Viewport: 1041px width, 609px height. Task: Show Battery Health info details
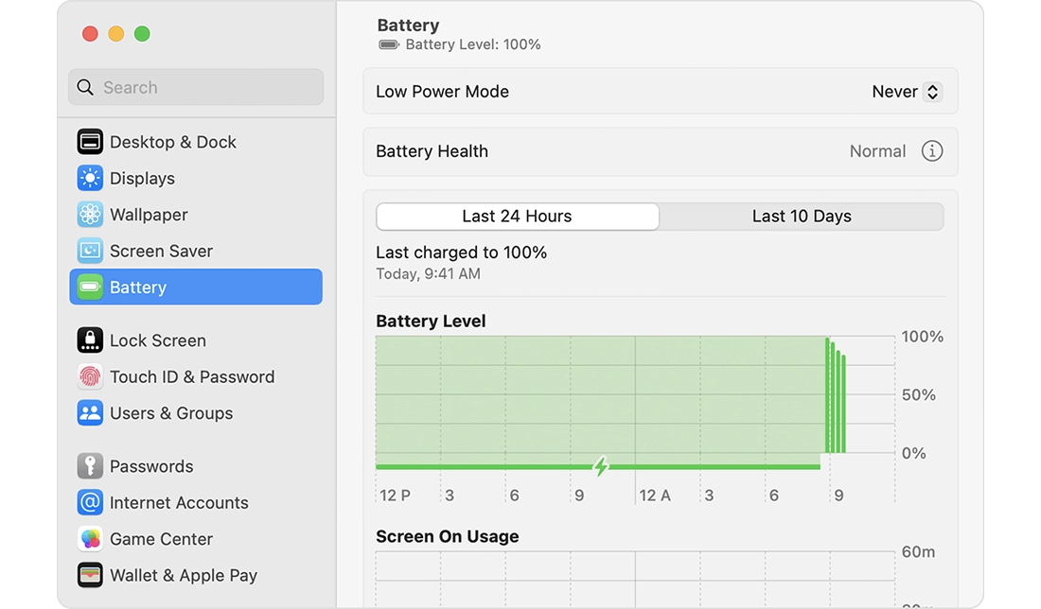tap(932, 151)
